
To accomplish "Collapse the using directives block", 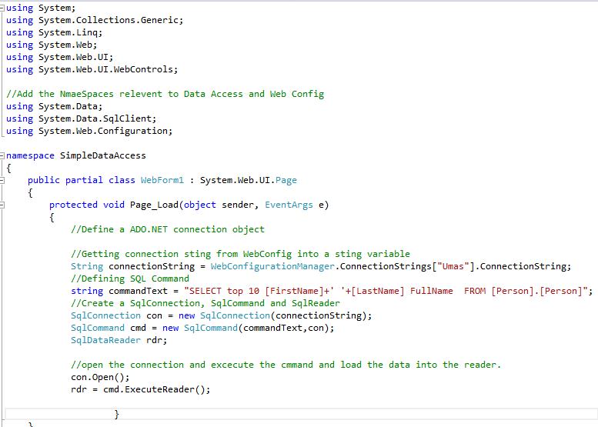I will click(2, 8).
